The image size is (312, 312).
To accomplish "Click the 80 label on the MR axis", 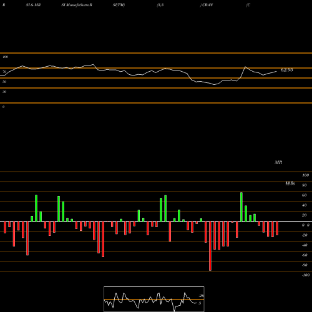I will (304, 185).
